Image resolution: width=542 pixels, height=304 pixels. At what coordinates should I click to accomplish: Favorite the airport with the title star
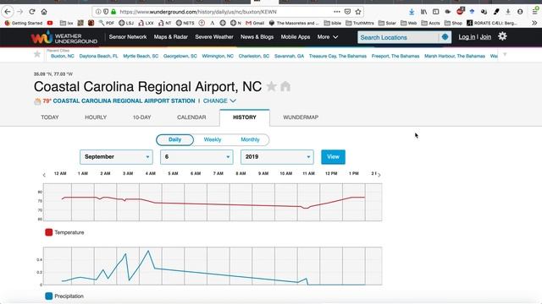click(272, 86)
